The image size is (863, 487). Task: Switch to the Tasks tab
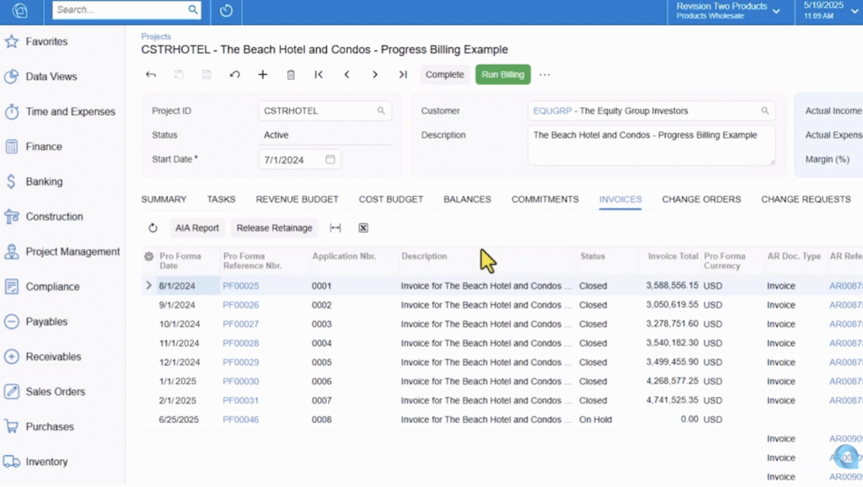222,199
